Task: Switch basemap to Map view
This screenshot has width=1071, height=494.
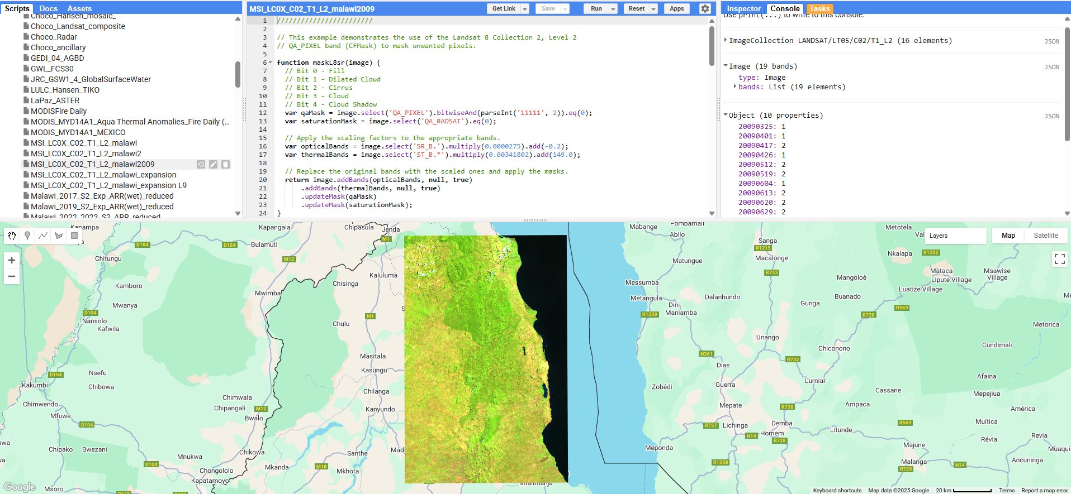Action: pos(1008,236)
